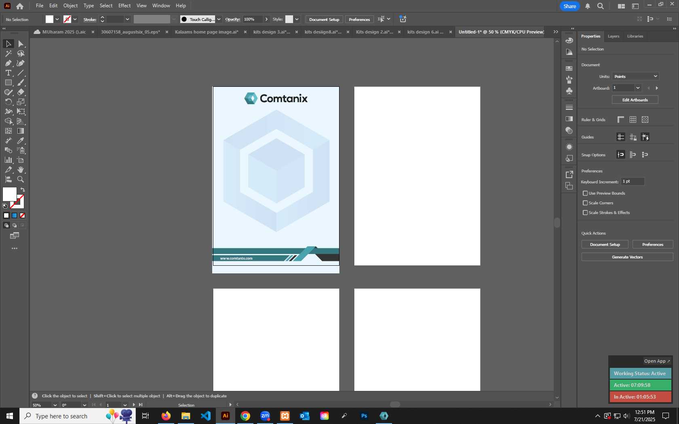
Task: Select the Rectangle tool
Action: point(8,82)
